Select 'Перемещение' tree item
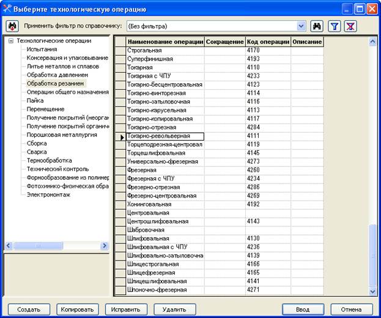The height and width of the screenshot is (318, 381). [x=45, y=109]
